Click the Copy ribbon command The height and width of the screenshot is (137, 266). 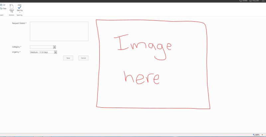3,8
